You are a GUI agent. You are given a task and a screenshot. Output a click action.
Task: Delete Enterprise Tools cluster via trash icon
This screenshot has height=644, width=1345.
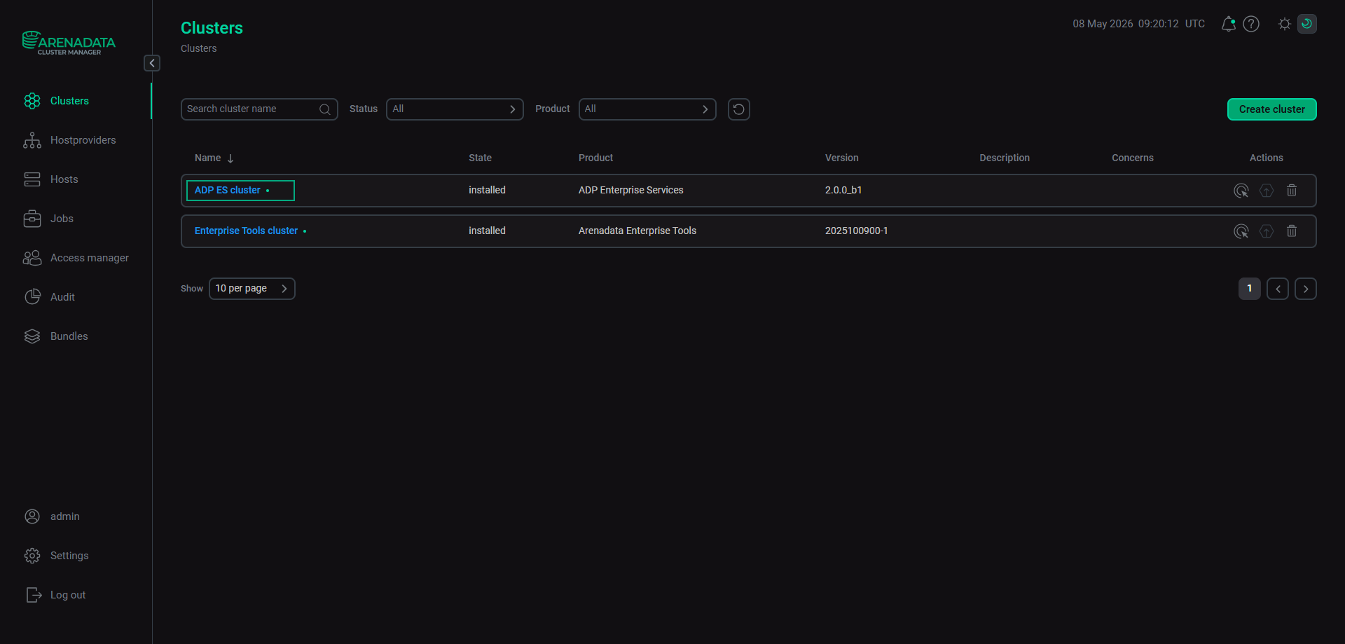(1292, 231)
